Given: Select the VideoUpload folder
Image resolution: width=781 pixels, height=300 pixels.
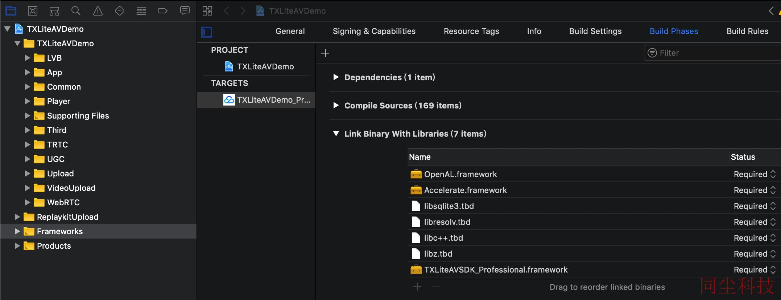Looking at the screenshot, I should 65,188.
